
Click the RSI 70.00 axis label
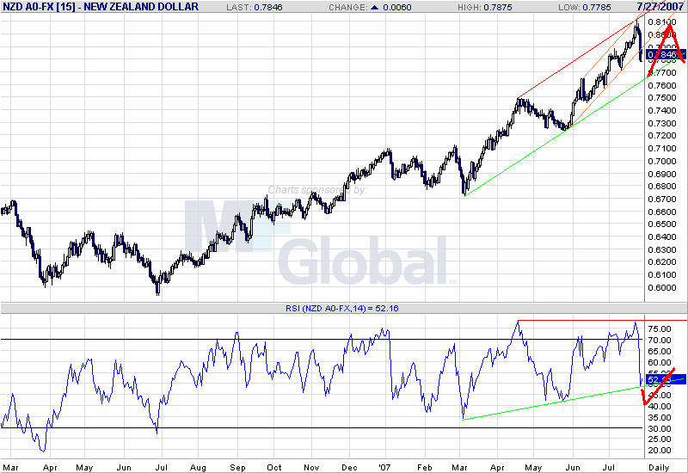pos(659,340)
